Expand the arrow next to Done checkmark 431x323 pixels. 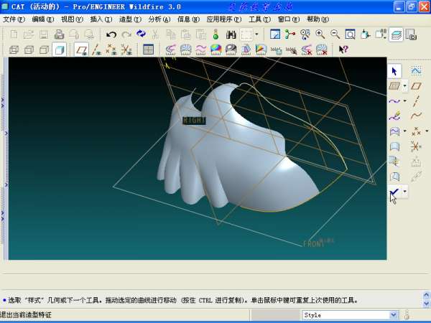[x=405, y=192]
